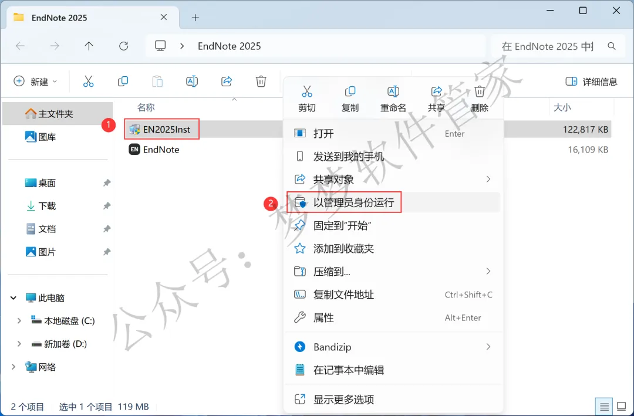Click 共享 in the context menu
The height and width of the screenshot is (416, 634).
(436, 99)
